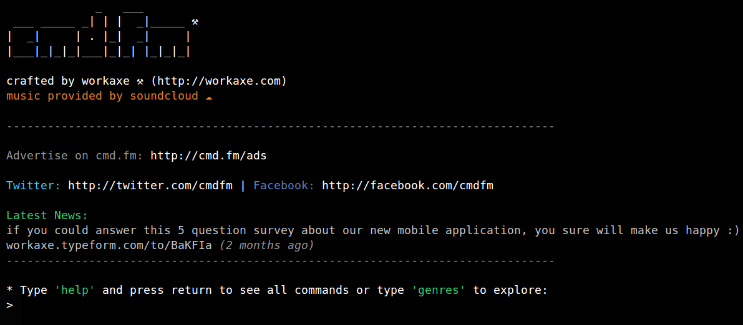Click the SoundCloud cloud icon
Screen dimensions: 743x325
[x=209, y=97]
